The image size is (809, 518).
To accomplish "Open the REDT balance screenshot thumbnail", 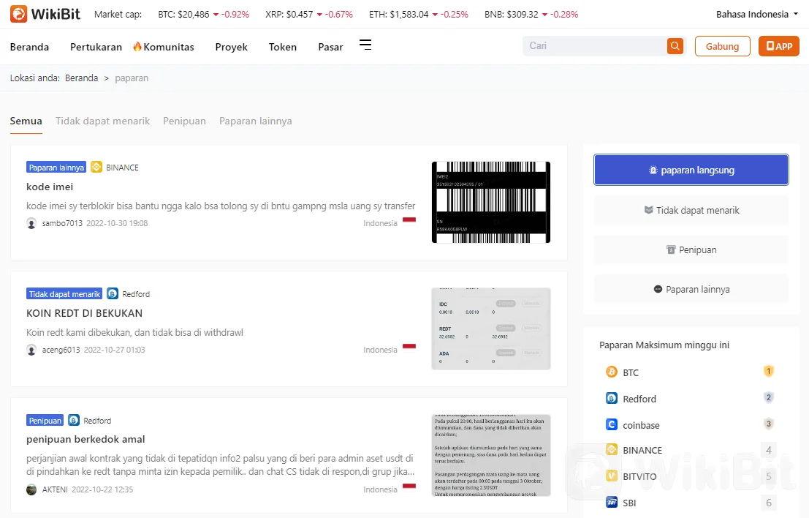I will pyautogui.click(x=490, y=329).
